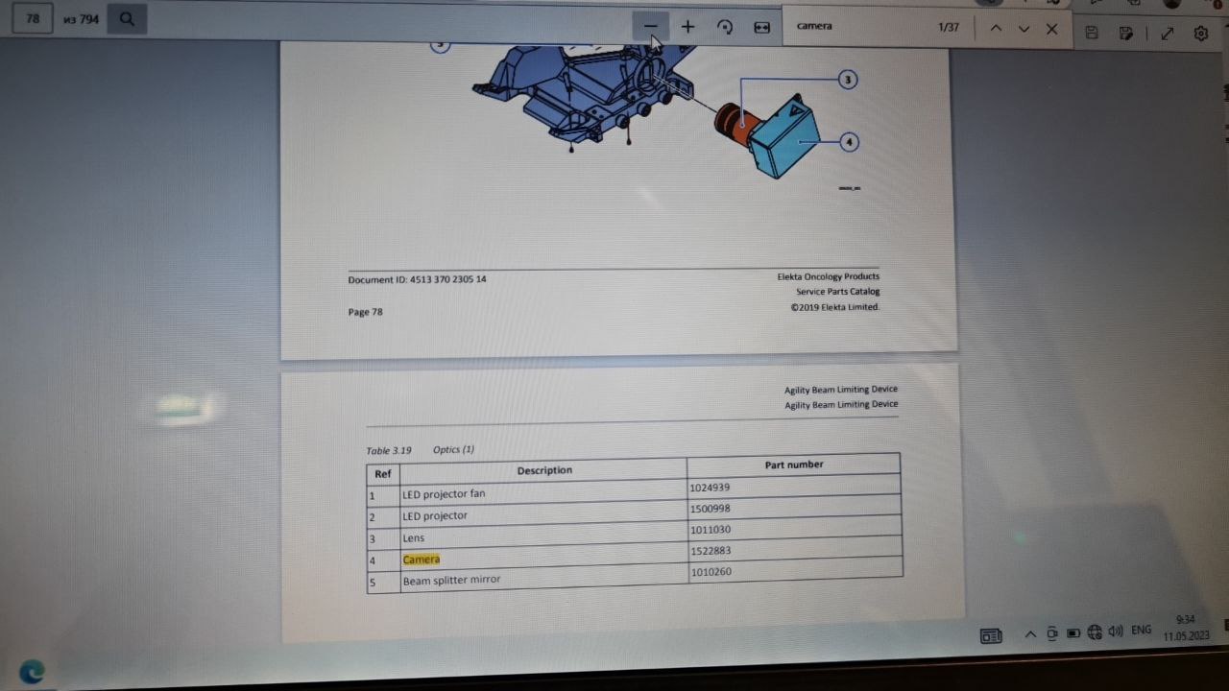1229x691 pixels.
Task: Save the PDF document
Action: (x=1092, y=33)
